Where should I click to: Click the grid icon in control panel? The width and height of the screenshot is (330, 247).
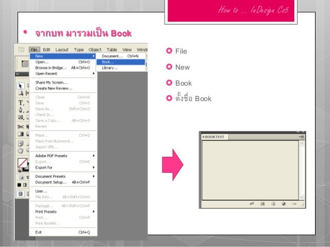point(25,63)
